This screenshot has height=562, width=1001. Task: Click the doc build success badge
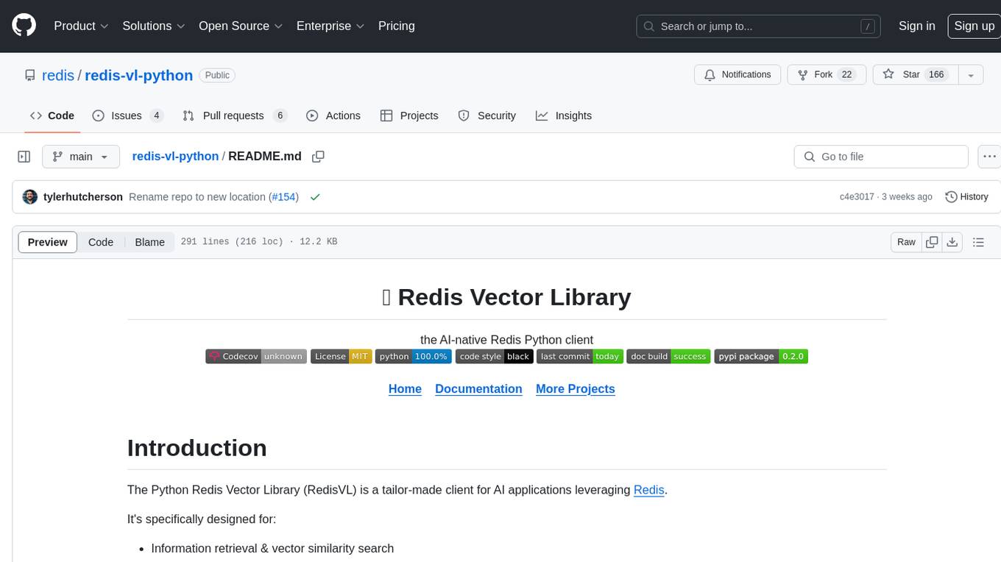pyautogui.click(x=668, y=356)
